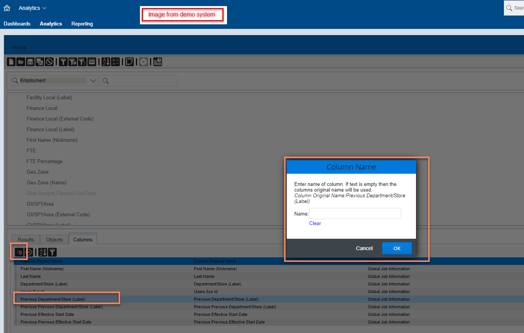
Task: Select GVSPYArea (External Code) field
Action: 58,214
